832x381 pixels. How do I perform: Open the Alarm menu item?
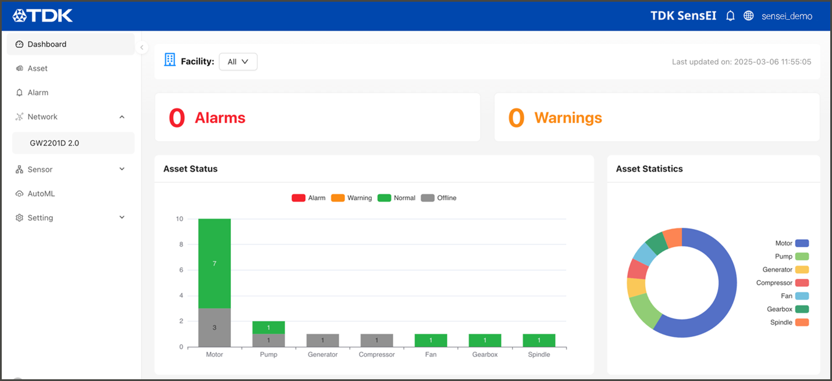[x=71, y=92]
